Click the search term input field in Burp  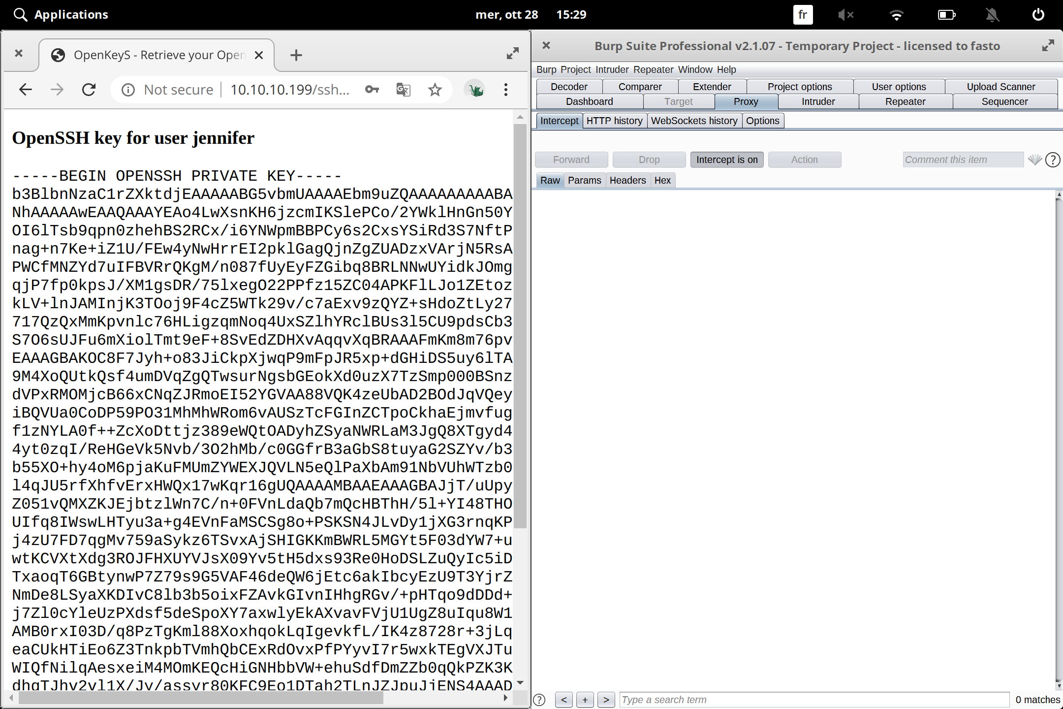[x=812, y=699]
